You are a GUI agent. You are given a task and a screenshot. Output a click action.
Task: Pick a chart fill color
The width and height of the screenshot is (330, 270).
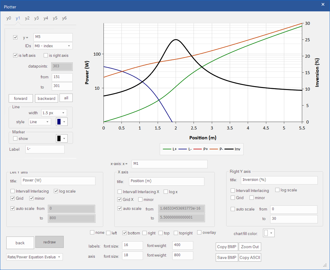(269, 233)
